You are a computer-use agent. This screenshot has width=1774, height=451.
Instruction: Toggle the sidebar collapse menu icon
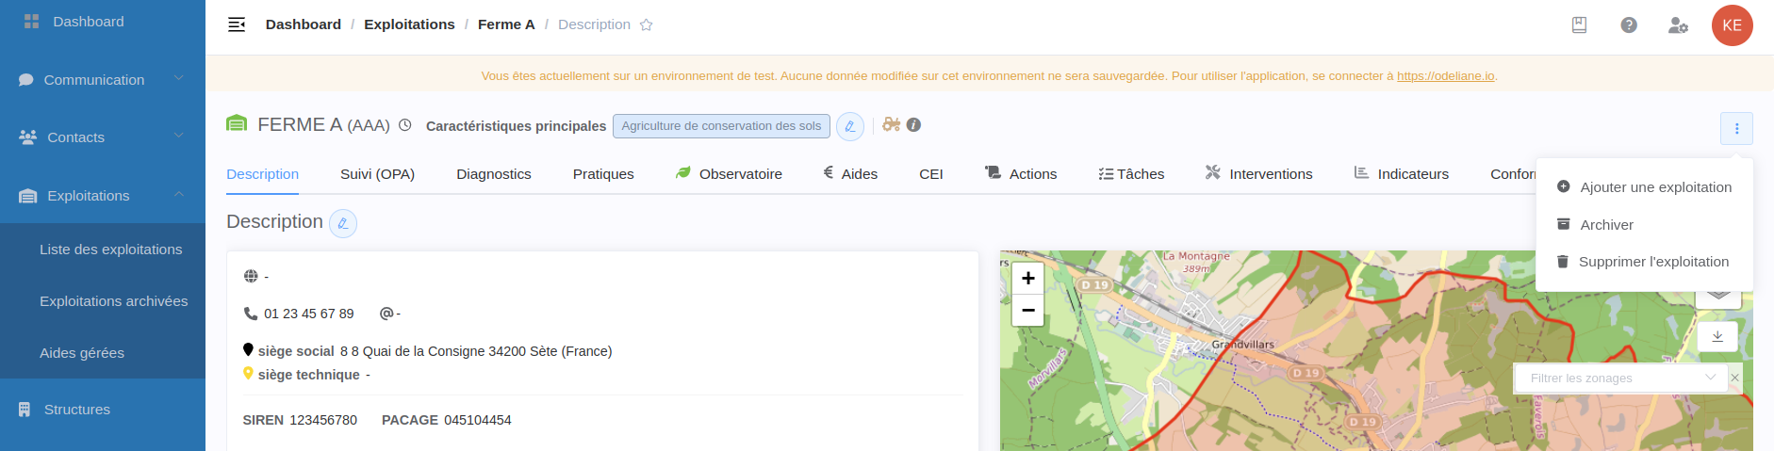click(x=237, y=24)
